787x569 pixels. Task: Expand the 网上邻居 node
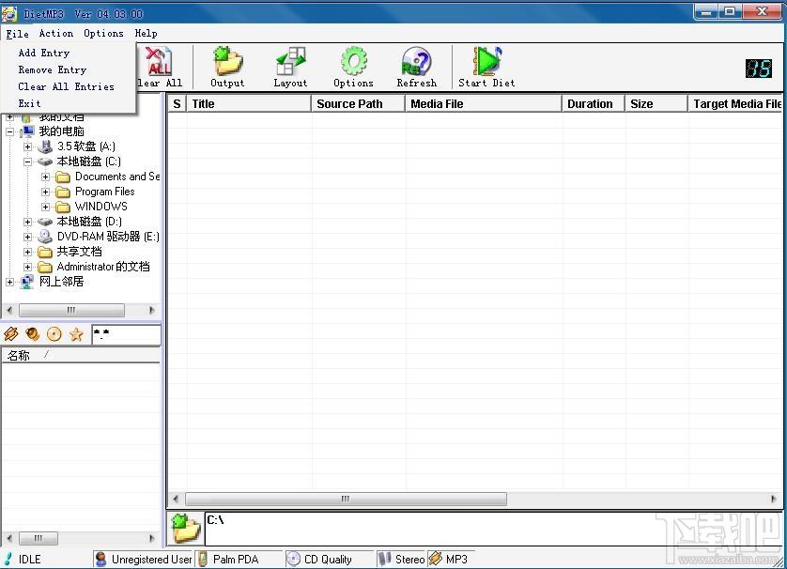[9, 282]
